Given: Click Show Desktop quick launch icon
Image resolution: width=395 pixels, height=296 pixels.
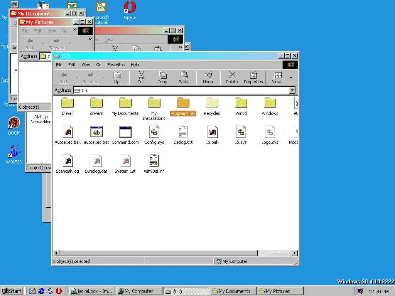Looking at the screenshot, I should pyautogui.click(x=32, y=291).
